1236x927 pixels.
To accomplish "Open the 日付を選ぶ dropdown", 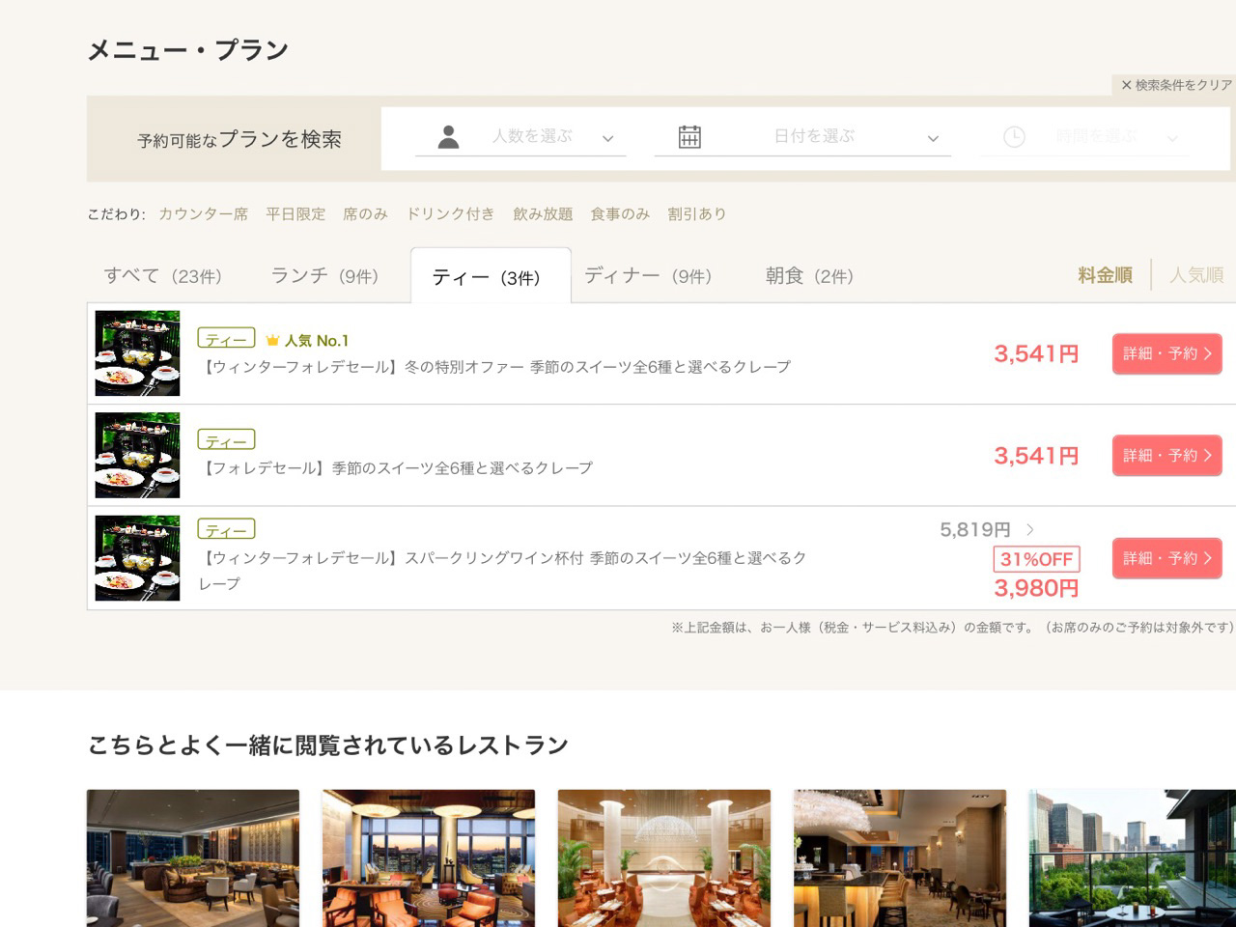I will [802, 136].
